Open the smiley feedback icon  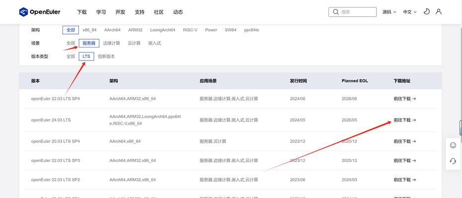453,146
